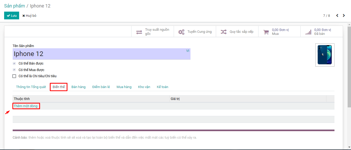Switch to Kế toán tab
Image resolution: width=351 pixels, height=150 pixels.
tap(162, 87)
